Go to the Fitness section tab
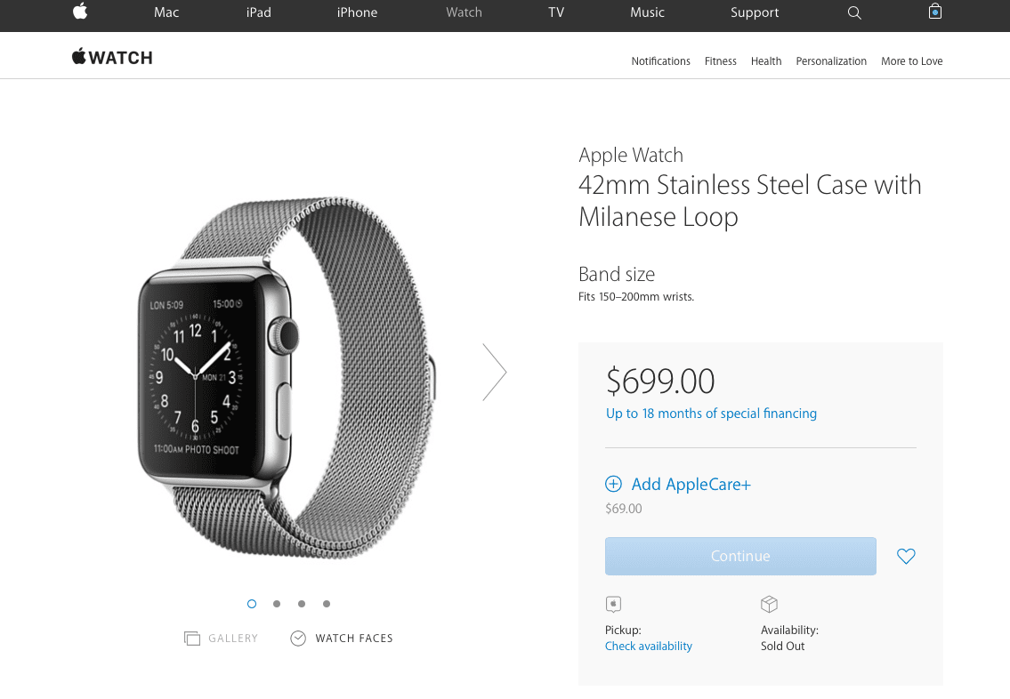 pyautogui.click(x=720, y=61)
